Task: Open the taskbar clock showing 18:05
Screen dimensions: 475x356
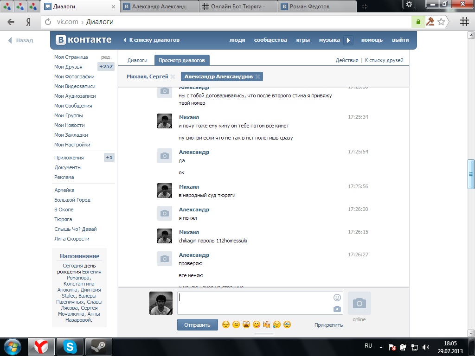Action: [450, 347]
